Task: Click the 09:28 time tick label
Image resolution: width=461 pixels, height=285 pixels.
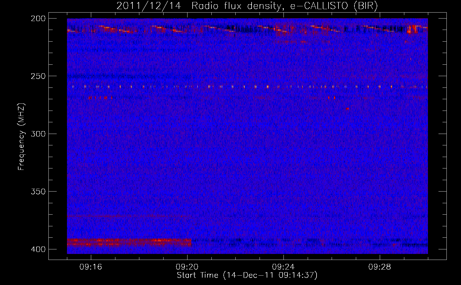Action: click(x=380, y=267)
